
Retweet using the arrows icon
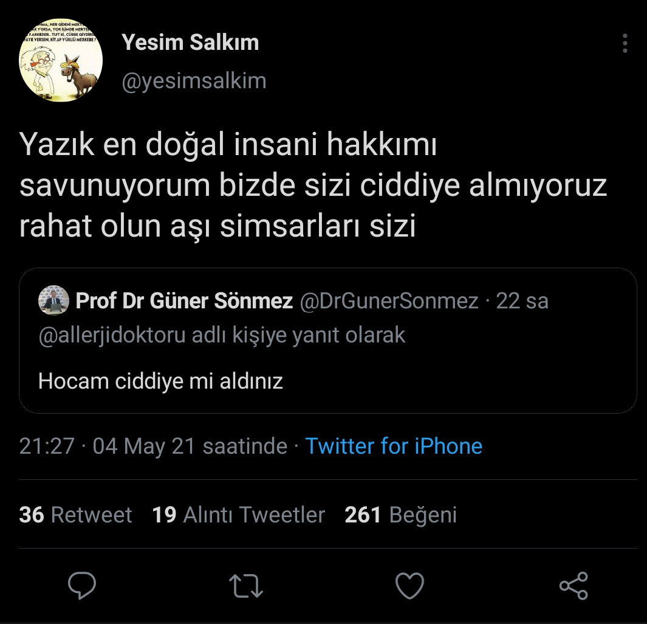coord(247,585)
